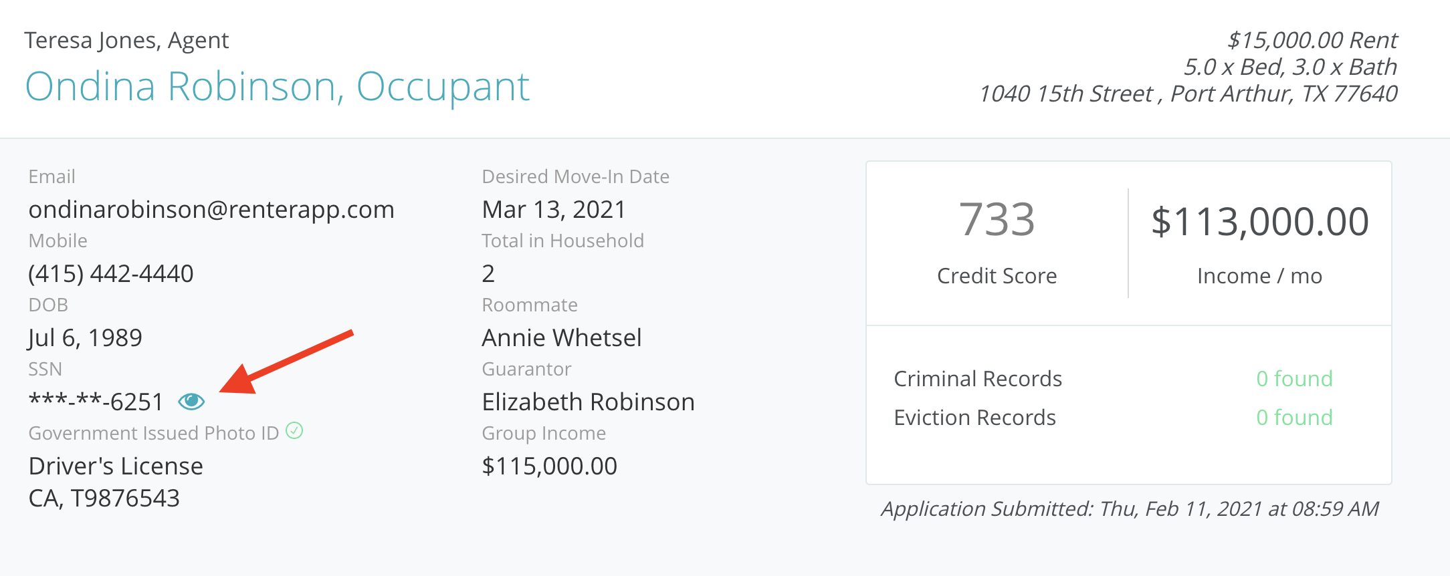Reveal the full SSN with eye icon
The height and width of the screenshot is (576, 1450).
(191, 401)
